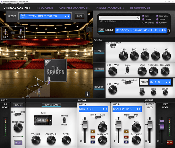Screen dimensions: 175x148
Task: Click the red MUTE output button
Action: [x=169, y=142]
